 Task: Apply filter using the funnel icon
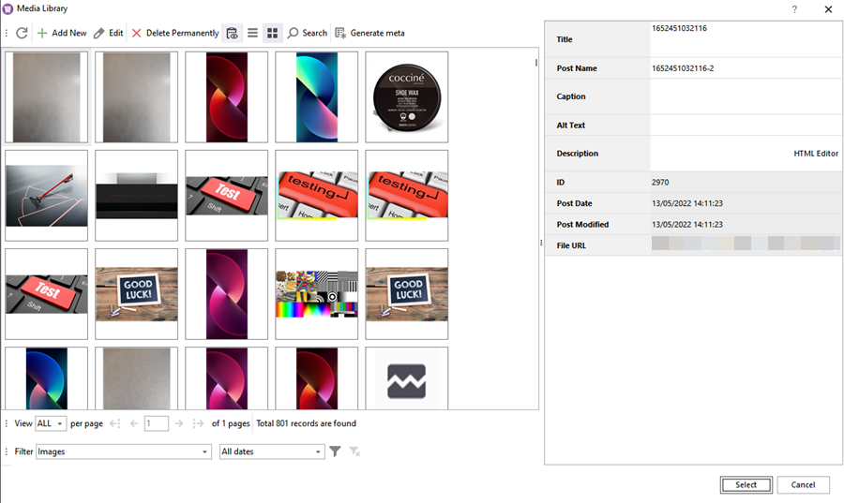coord(335,451)
